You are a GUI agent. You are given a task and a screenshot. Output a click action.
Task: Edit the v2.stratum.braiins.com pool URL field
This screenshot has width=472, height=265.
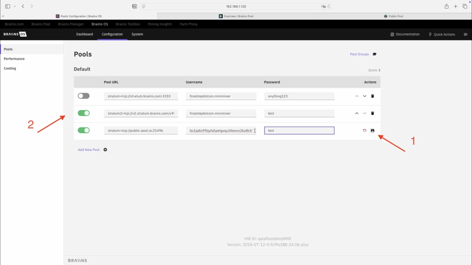click(x=141, y=113)
